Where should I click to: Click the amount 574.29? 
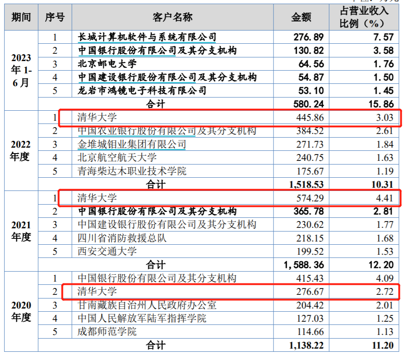click(x=310, y=198)
